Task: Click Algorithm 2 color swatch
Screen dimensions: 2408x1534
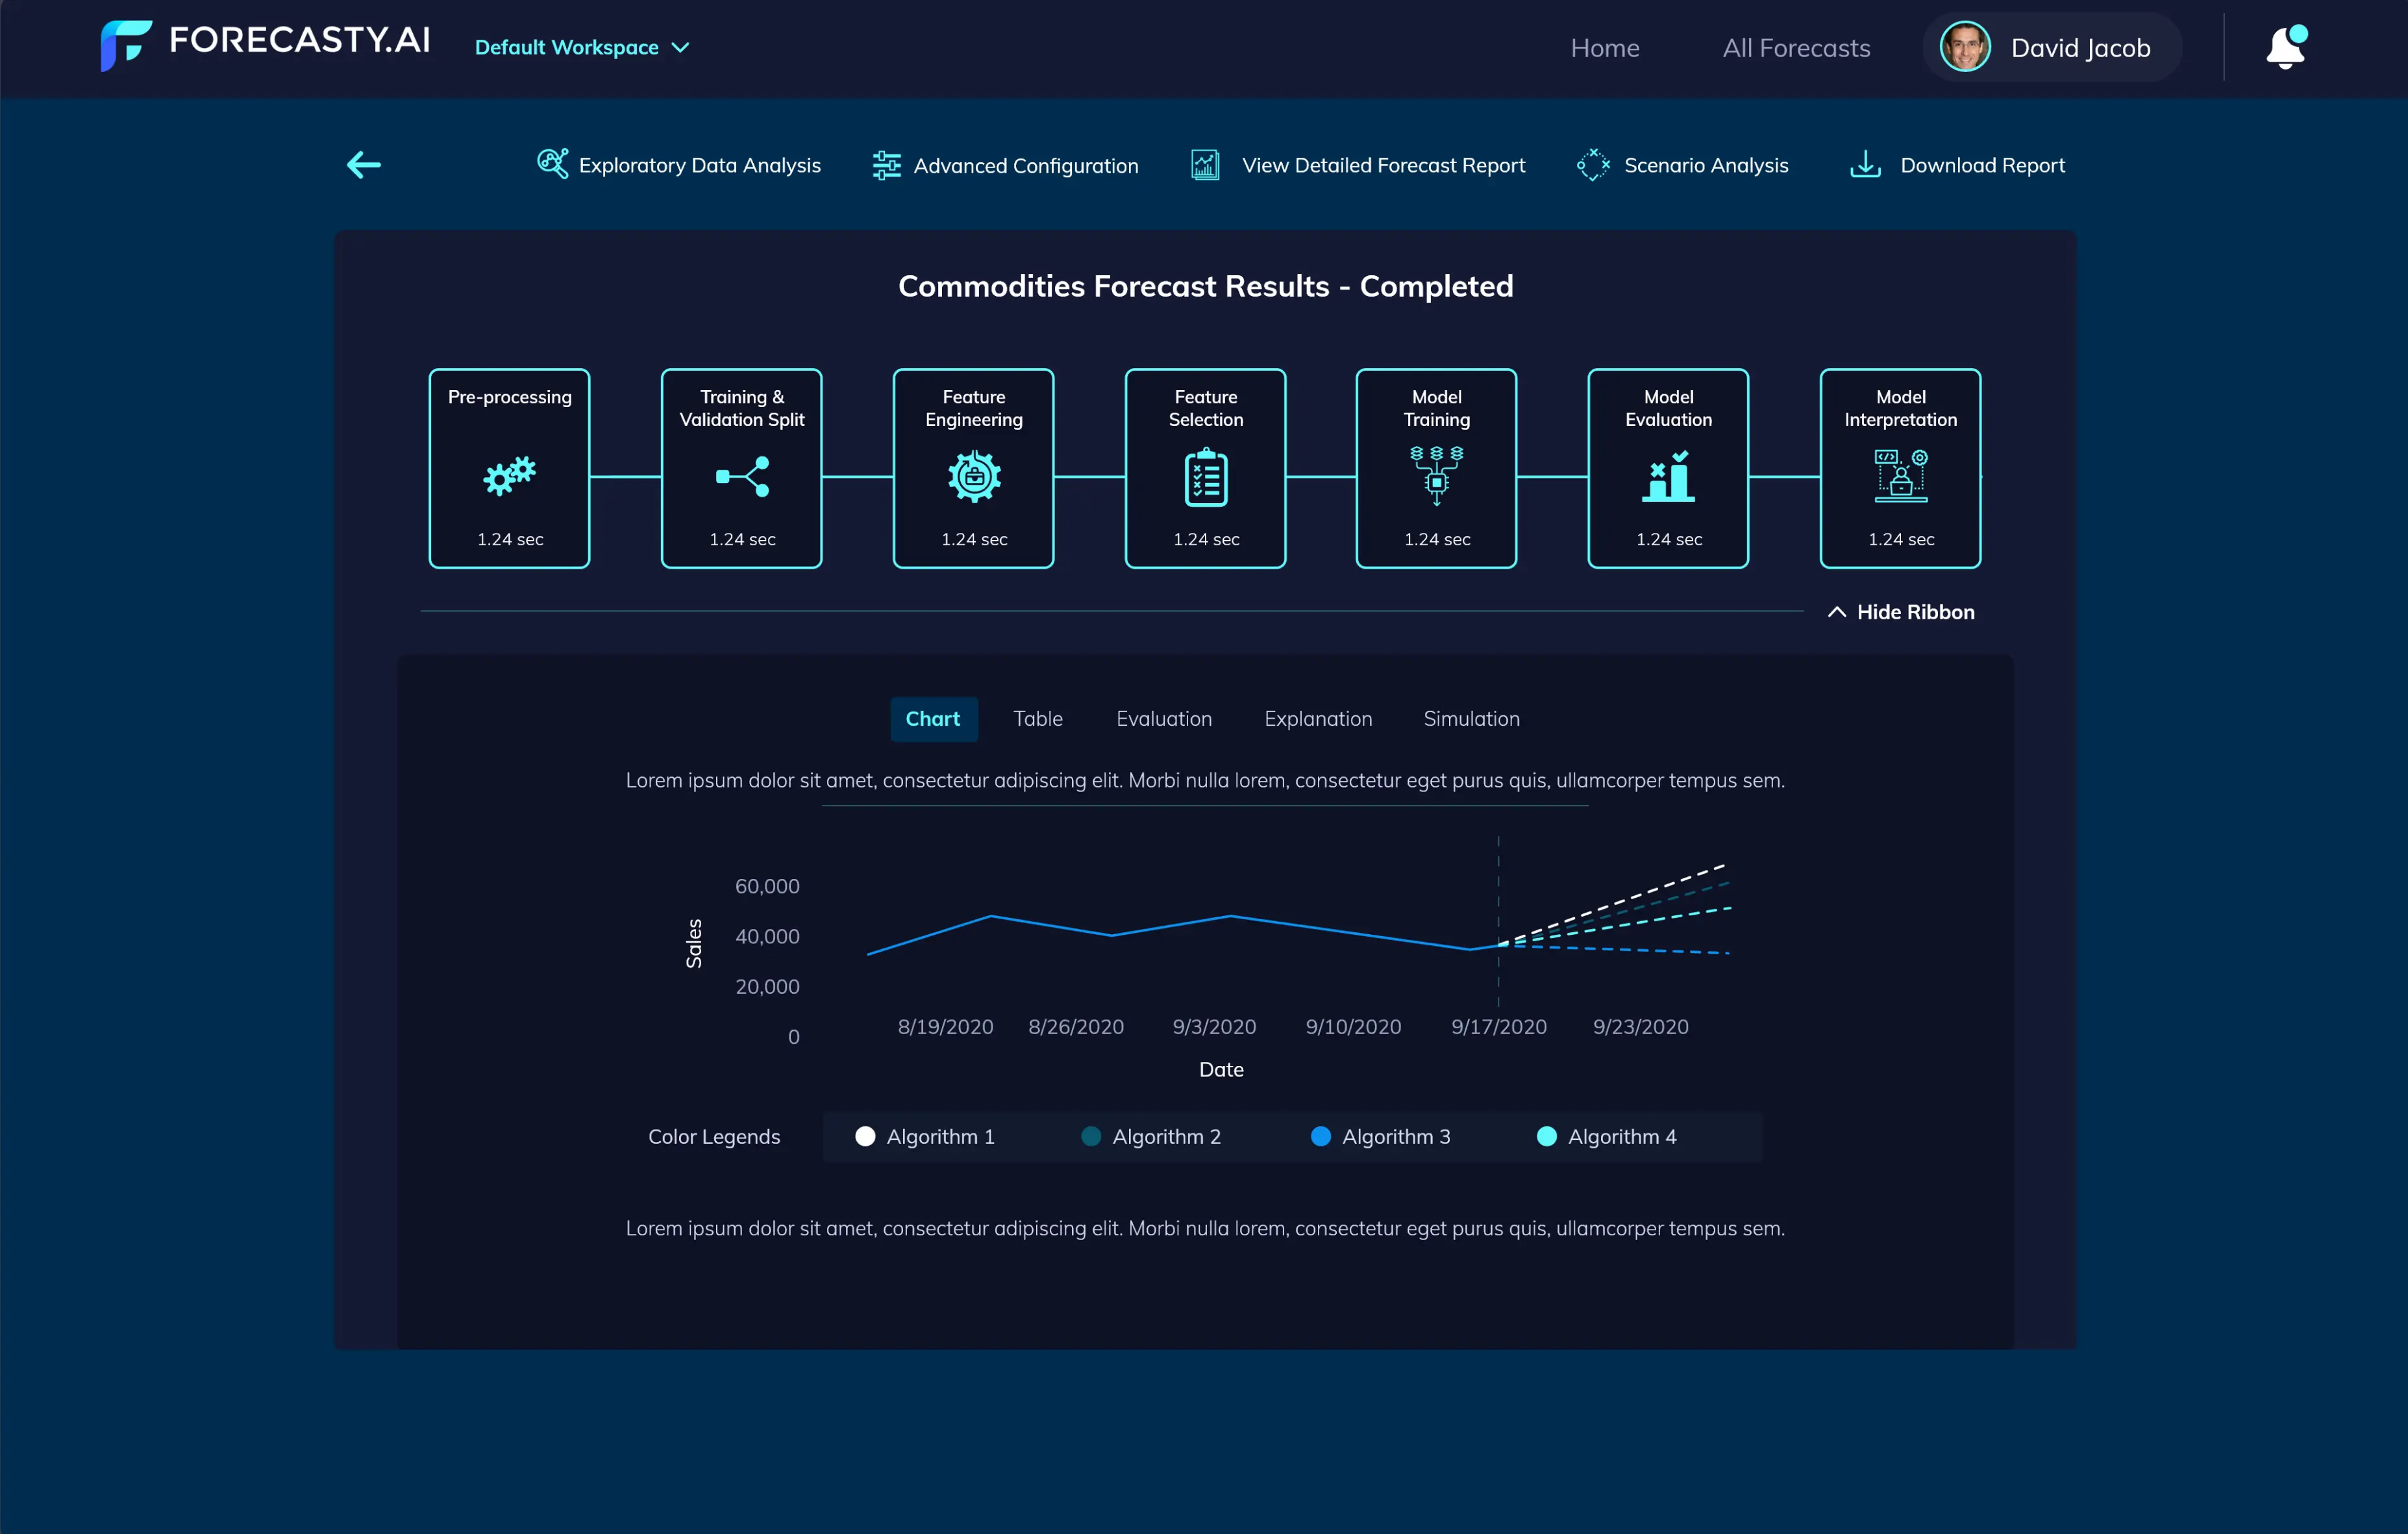Action: click(x=1091, y=1136)
